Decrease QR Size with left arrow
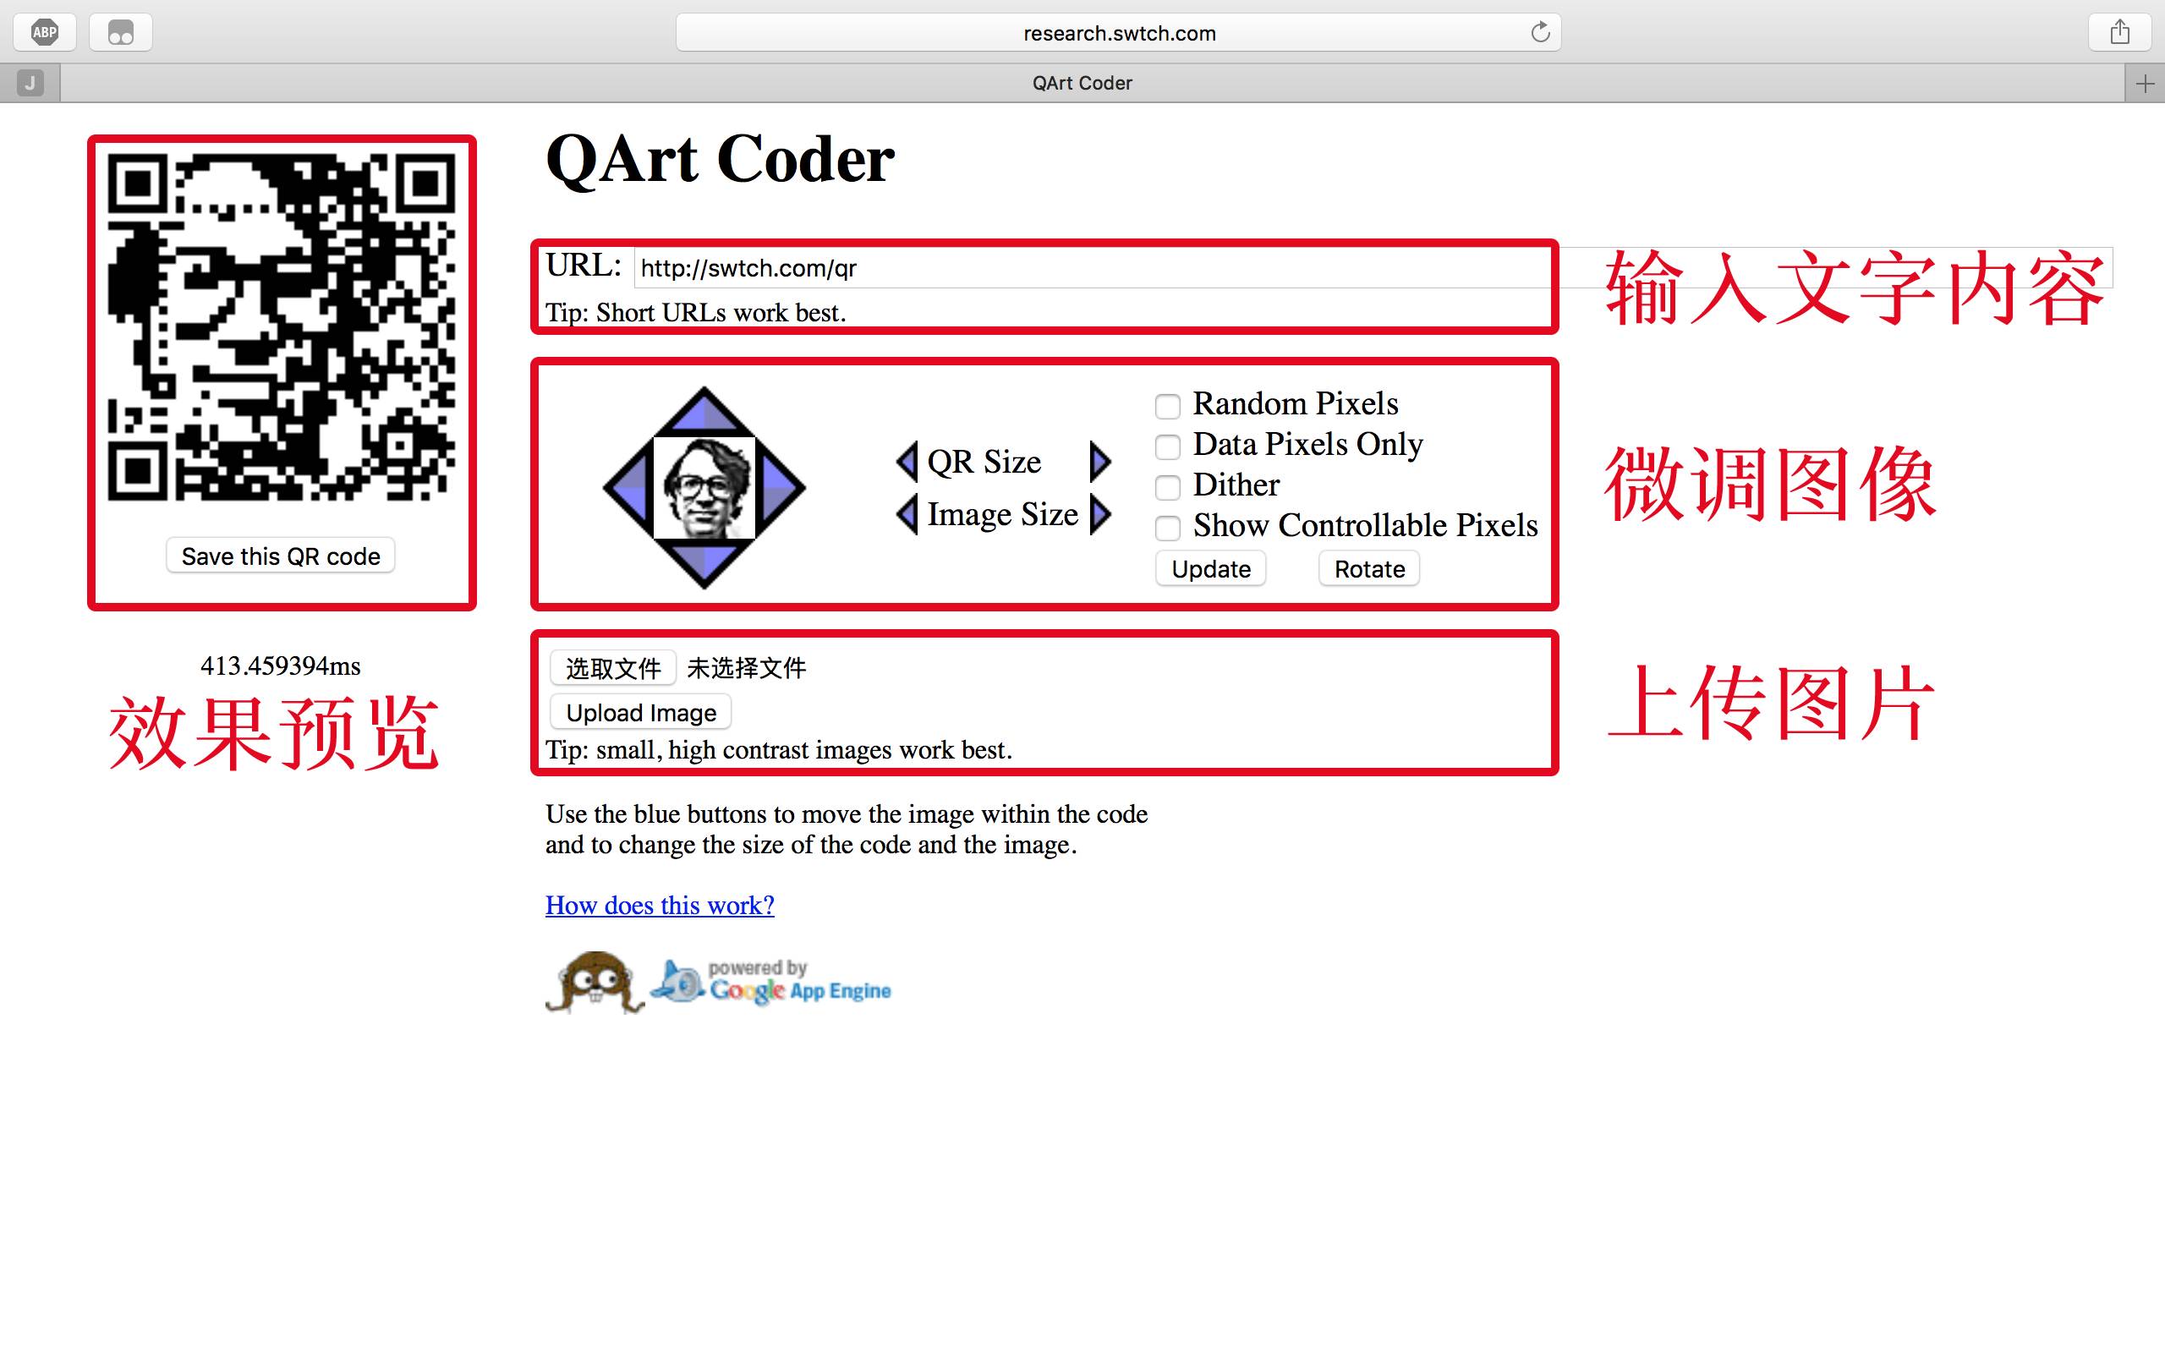Image resolution: width=2165 pixels, height=1353 pixels. 907,462
